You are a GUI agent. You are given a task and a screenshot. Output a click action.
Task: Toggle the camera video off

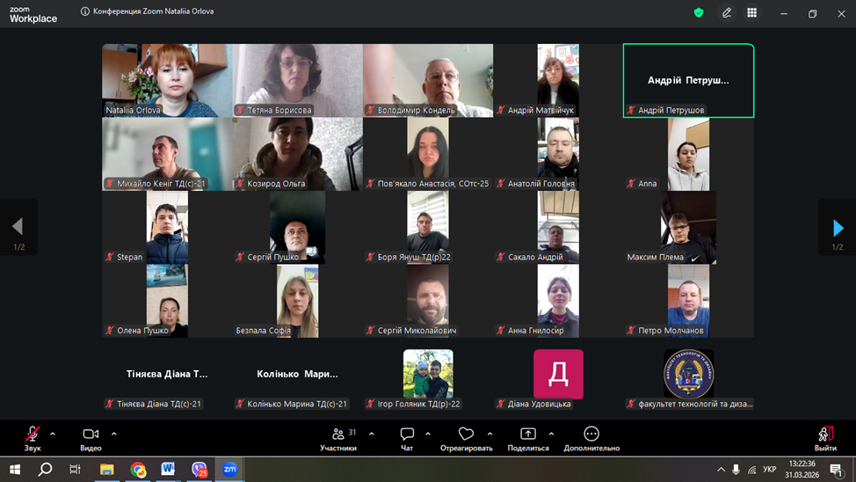pos(91,438)
